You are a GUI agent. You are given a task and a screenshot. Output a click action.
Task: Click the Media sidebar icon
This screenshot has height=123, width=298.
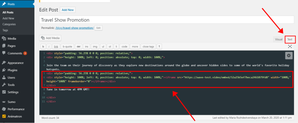(x=4, y=38)
